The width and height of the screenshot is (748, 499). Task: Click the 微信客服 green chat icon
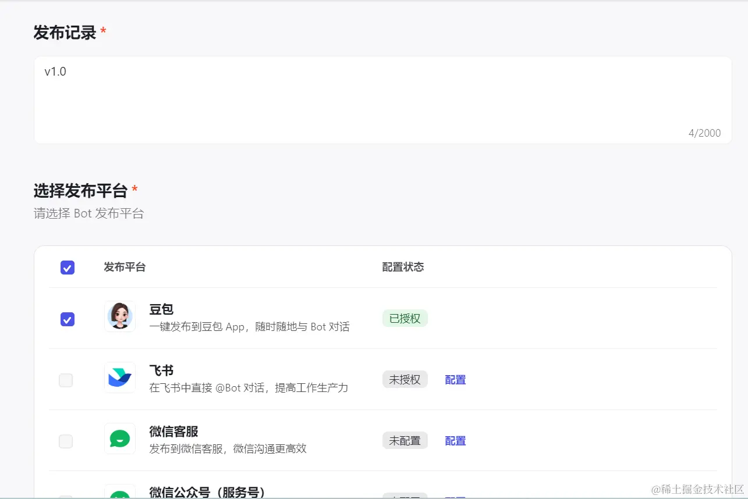tap(120, 439)
